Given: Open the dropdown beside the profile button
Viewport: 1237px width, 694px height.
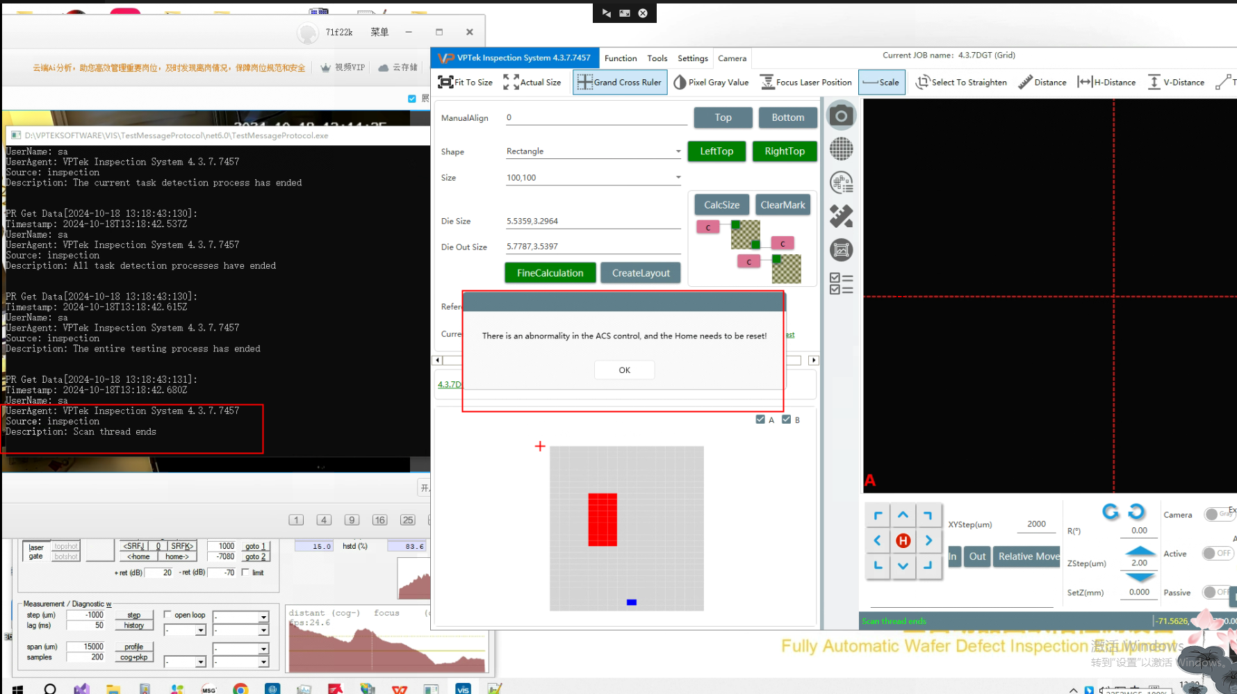Looking at the screenshot, I should 241,649.
